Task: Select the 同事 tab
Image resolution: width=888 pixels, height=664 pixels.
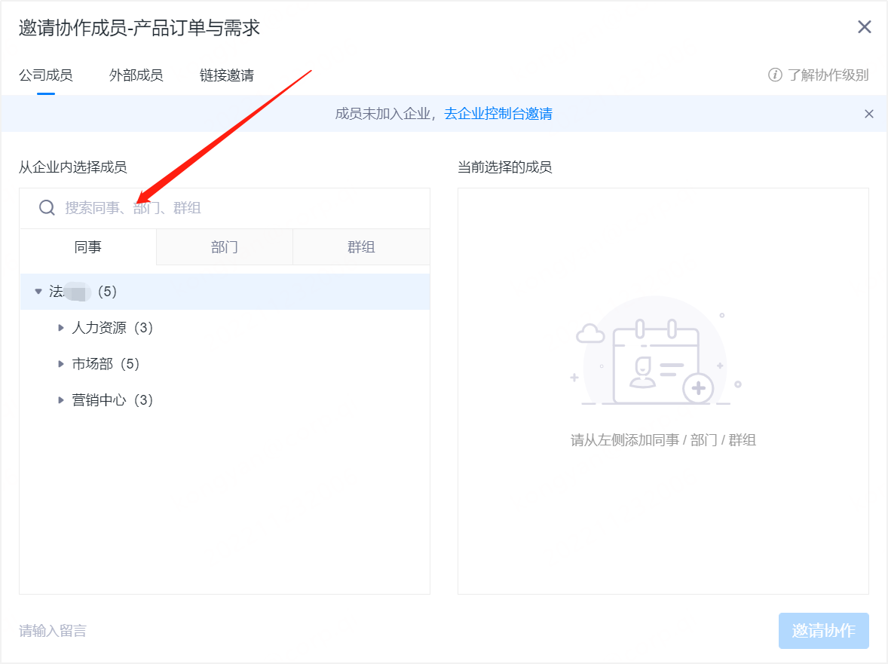Action: pyautogui.click(x=87, y=246)
